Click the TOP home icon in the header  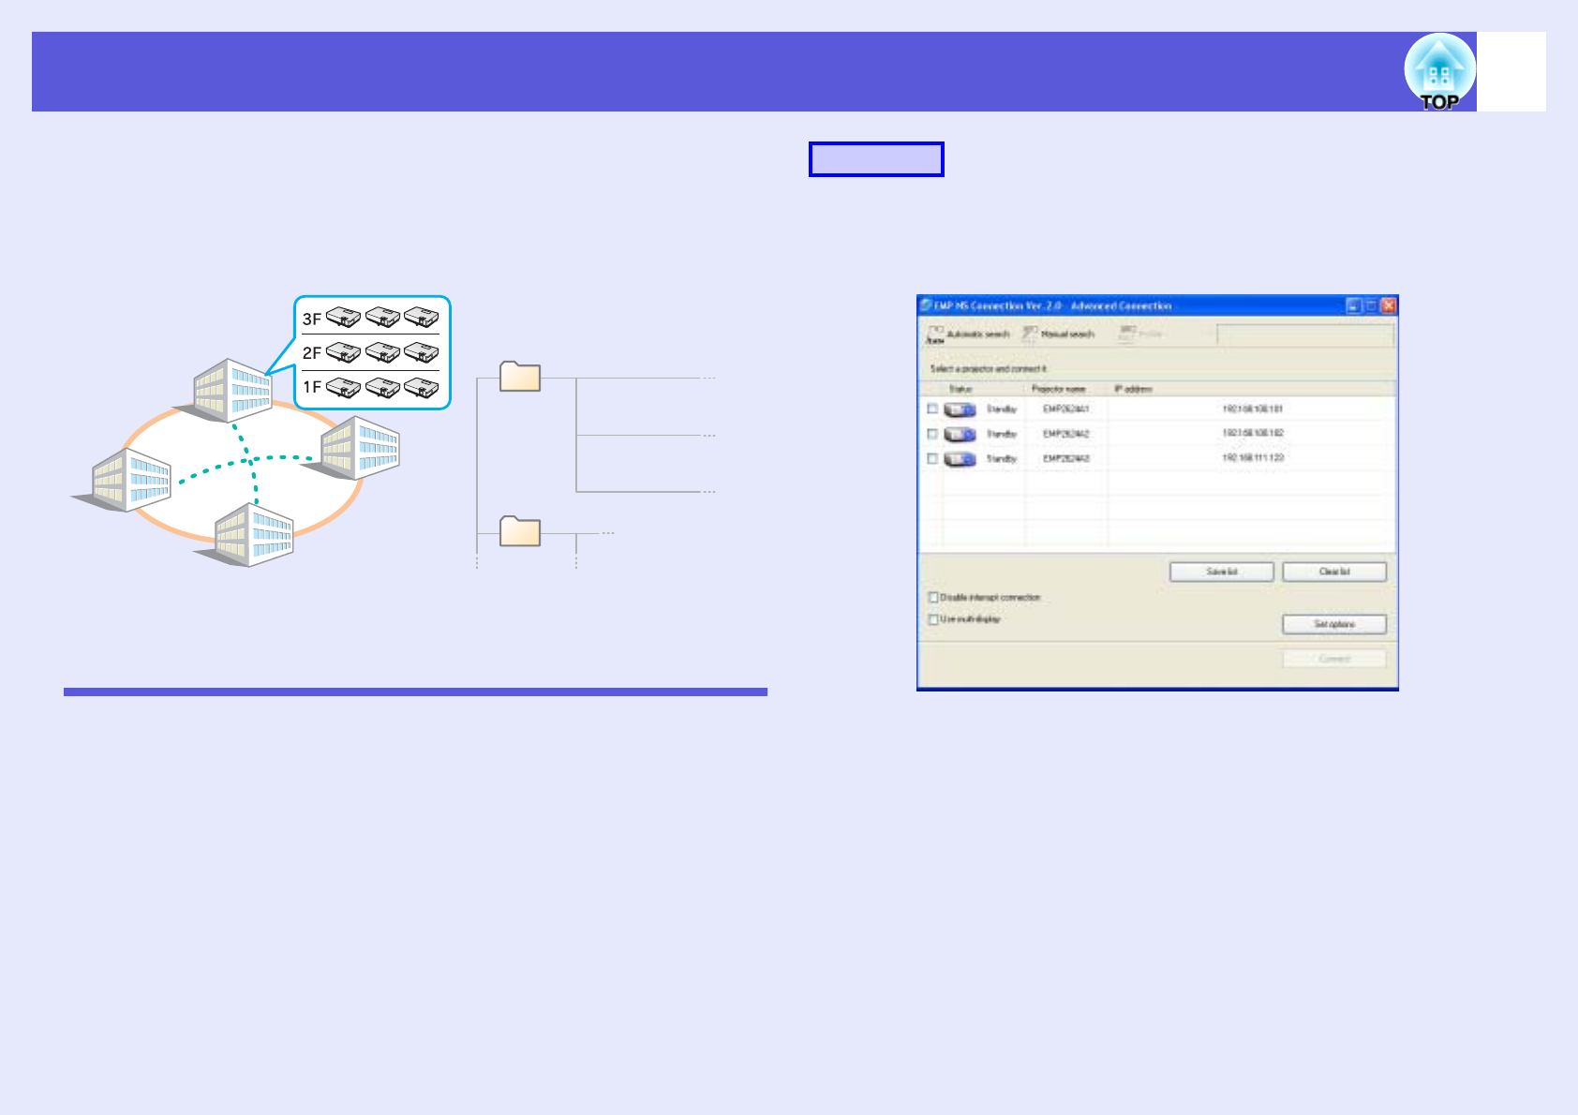(1439, 72)
